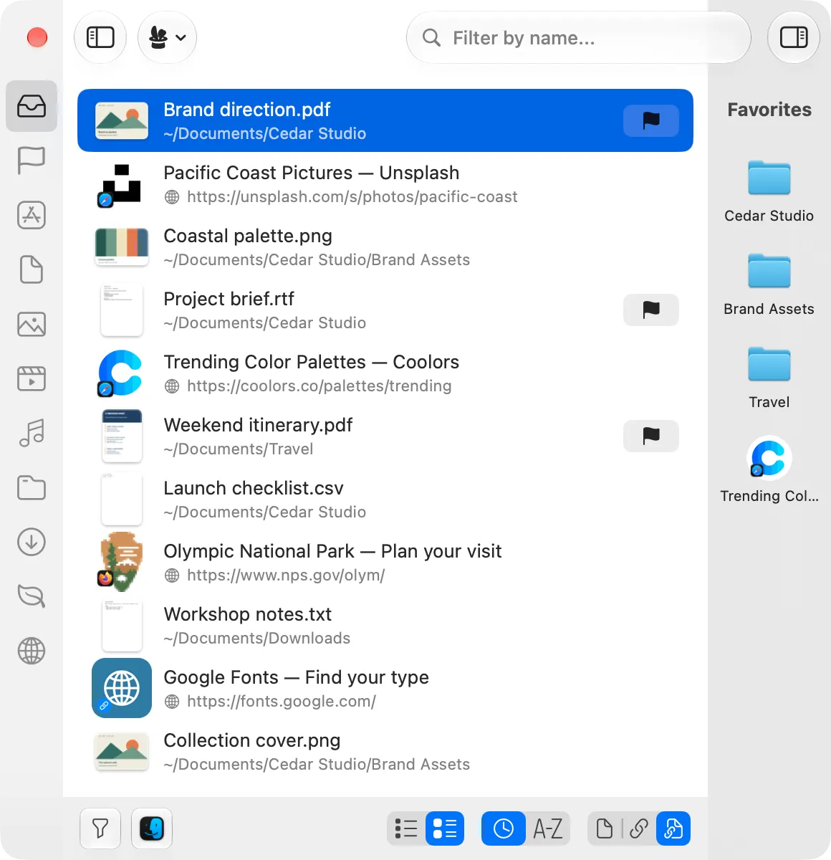Screen dimensions: 831x860
Task: Focus the Filter by name field
Action: tap(579, 37)
